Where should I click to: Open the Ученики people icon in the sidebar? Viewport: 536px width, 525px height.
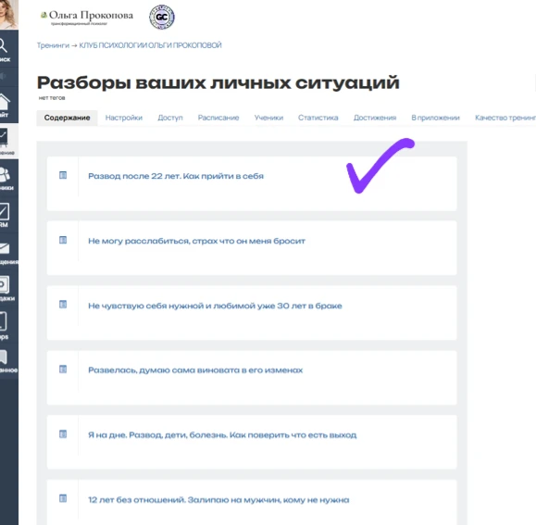point(5,175)
